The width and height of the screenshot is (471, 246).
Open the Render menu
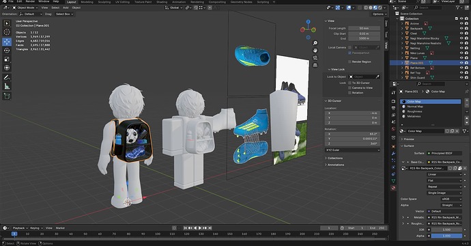point(30,1)
